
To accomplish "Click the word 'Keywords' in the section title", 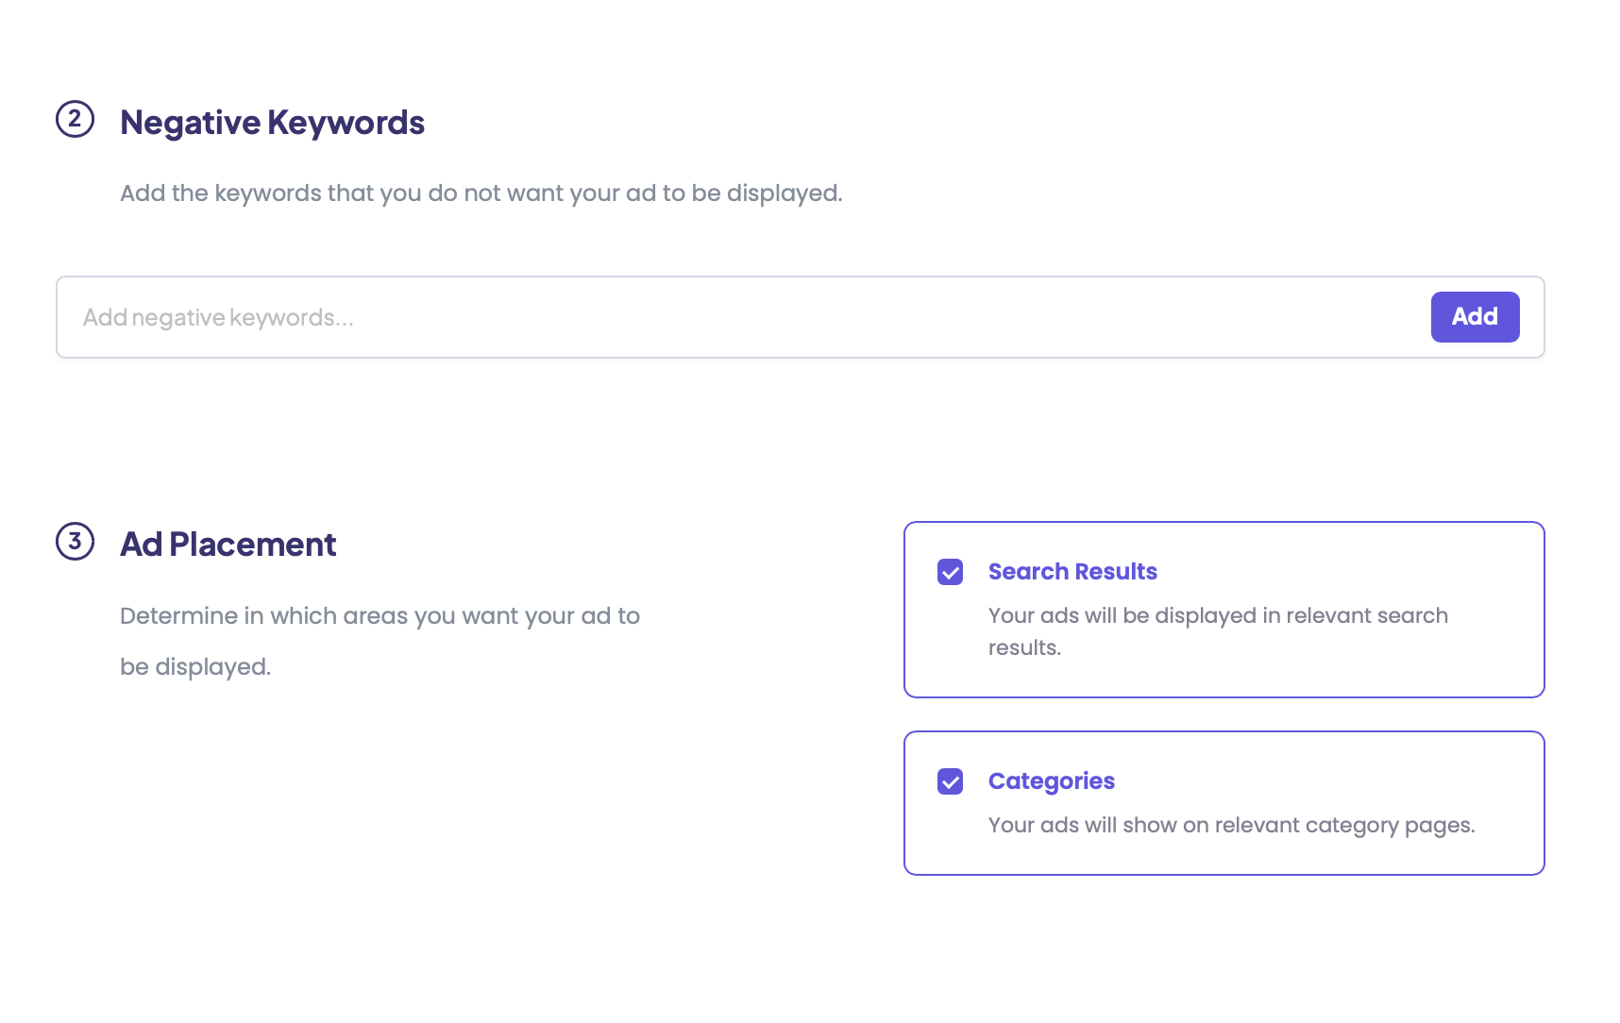I will tap(346, 123).
